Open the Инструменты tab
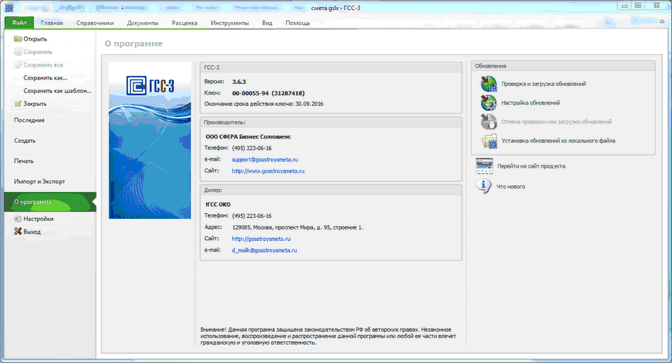This screenshot has height=363, width=672. click(229, 23)
